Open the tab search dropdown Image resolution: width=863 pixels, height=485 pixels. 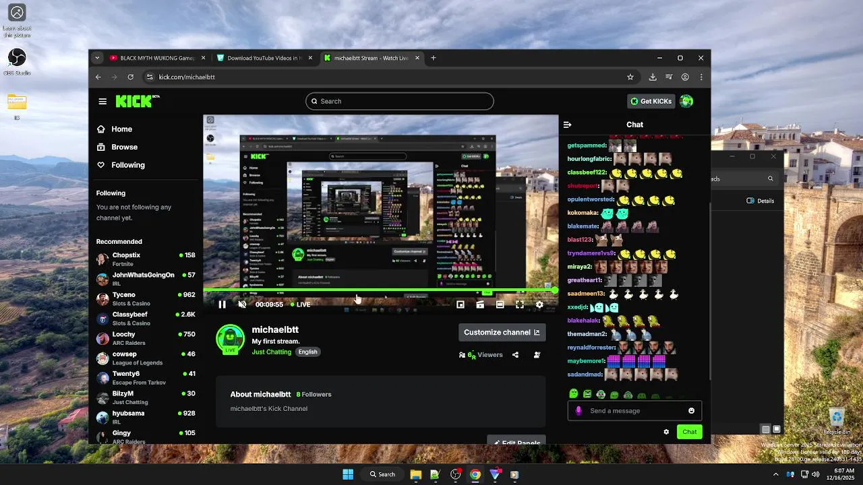[x=97, y=58]
